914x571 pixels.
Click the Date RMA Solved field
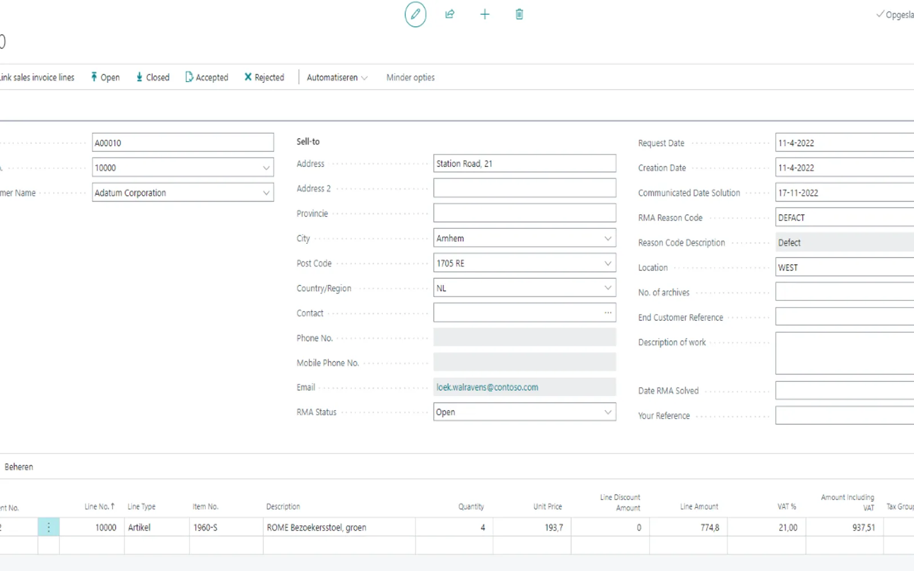pyautogui.click(x=844, y=391)
